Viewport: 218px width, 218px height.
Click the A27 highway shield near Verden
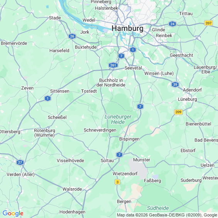pos(20,162)
